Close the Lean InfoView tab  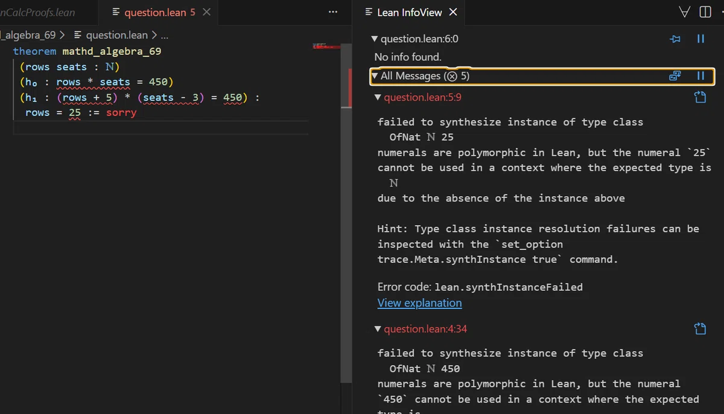click(x=453, y=12)
